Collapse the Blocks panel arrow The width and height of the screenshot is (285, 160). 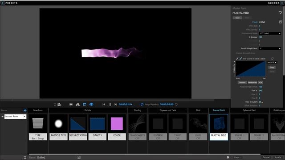(282, 3)
